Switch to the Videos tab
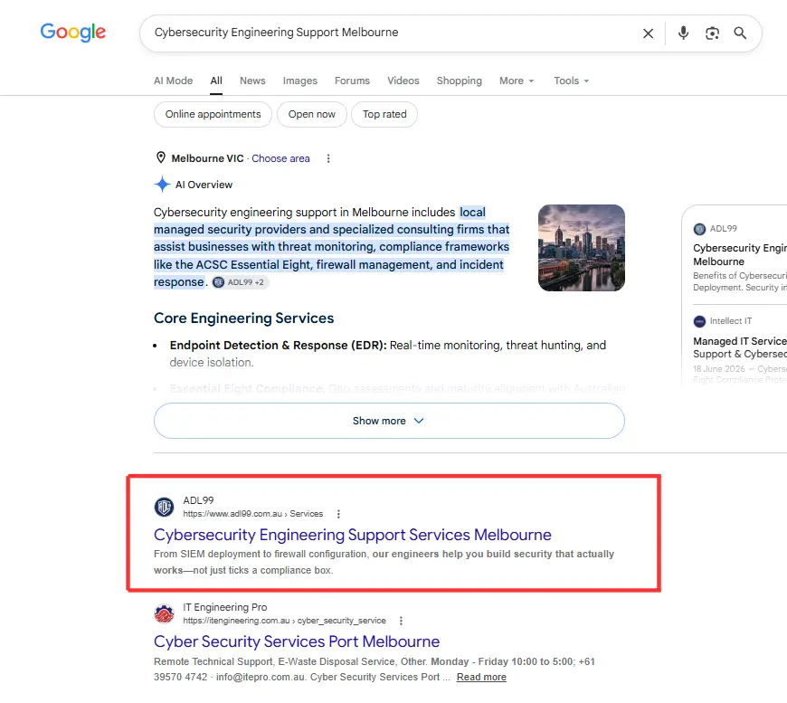Image resolution: width=787 pixels, height=703 pixels. point(403,81)
